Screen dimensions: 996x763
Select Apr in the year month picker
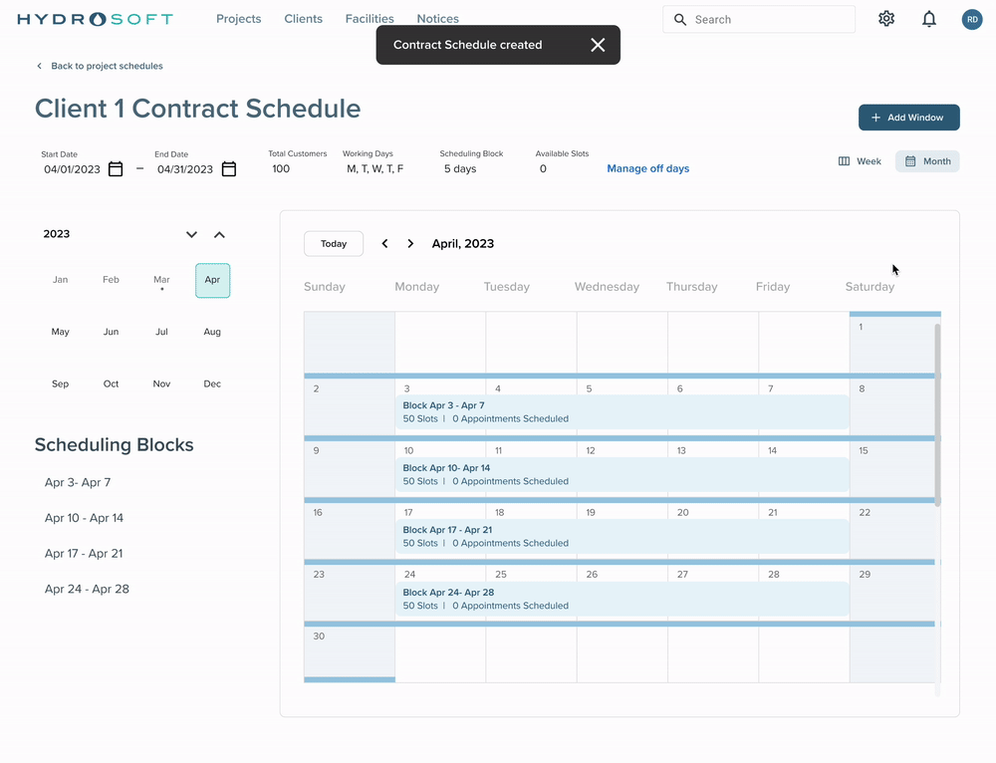pyautogui.click(x=212, y=281)
